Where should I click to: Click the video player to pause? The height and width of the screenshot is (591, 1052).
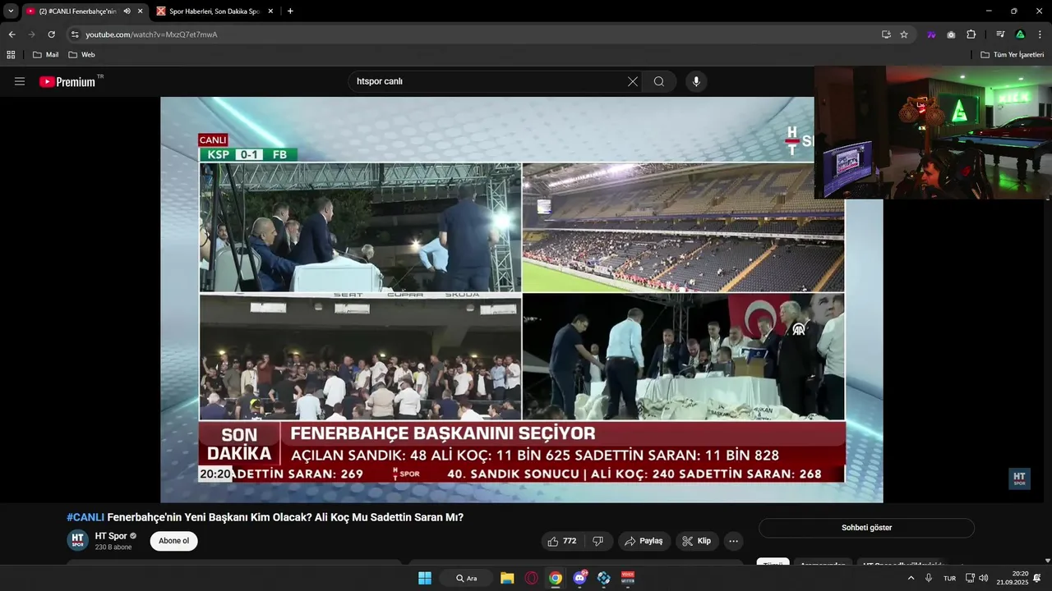[x=521, y=300]
